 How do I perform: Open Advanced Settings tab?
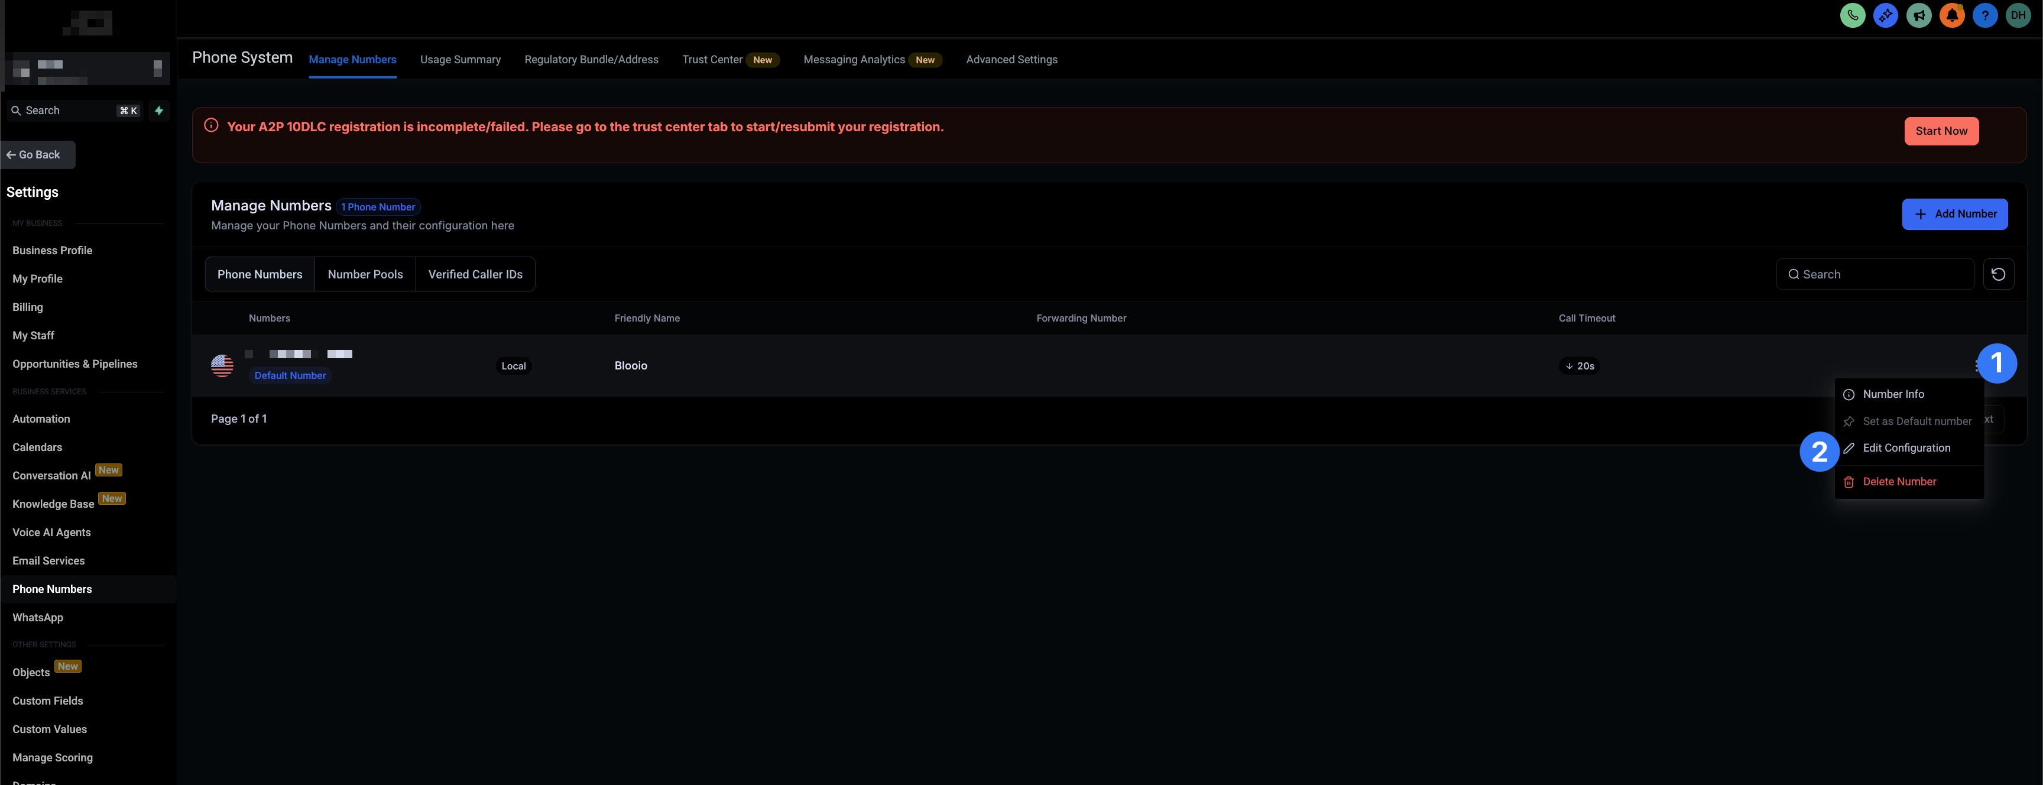(1011, 60)
